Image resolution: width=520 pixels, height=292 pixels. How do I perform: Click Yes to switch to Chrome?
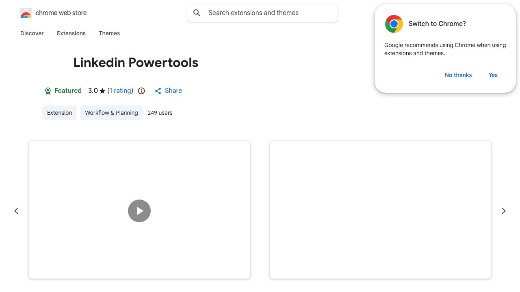(493, 75)
